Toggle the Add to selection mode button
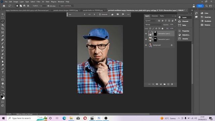Screen dimensions: 215x121 pyautogui.click(x=21, y=6)
